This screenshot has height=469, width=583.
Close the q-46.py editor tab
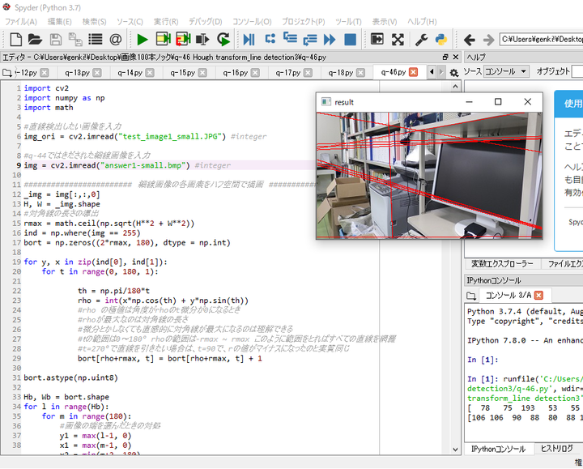tap(414, 72)
